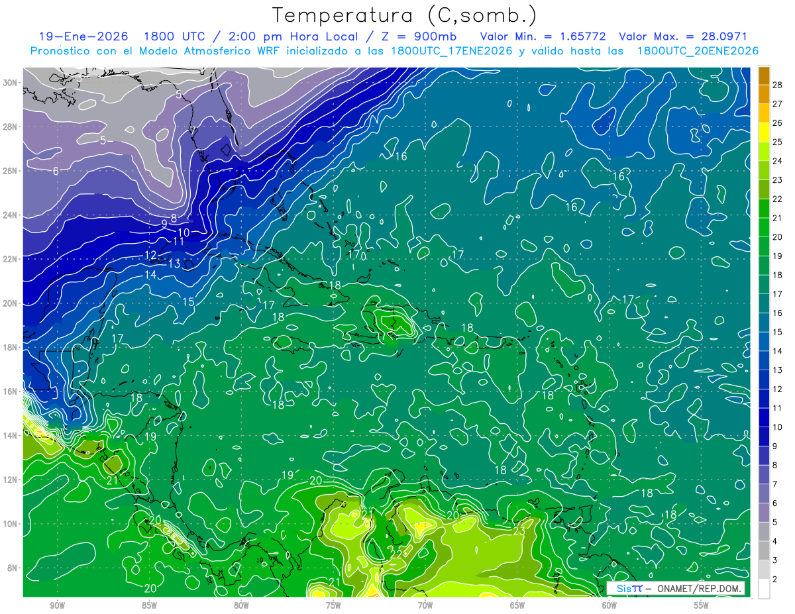Image resolution: width=795 pixels, height=614 pixels.
Task: Click the title 'Temperatura (C,somb.)'
Action: (405, 16)
